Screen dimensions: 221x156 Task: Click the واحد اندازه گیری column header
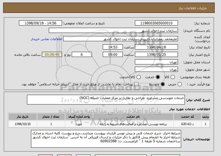79,117
